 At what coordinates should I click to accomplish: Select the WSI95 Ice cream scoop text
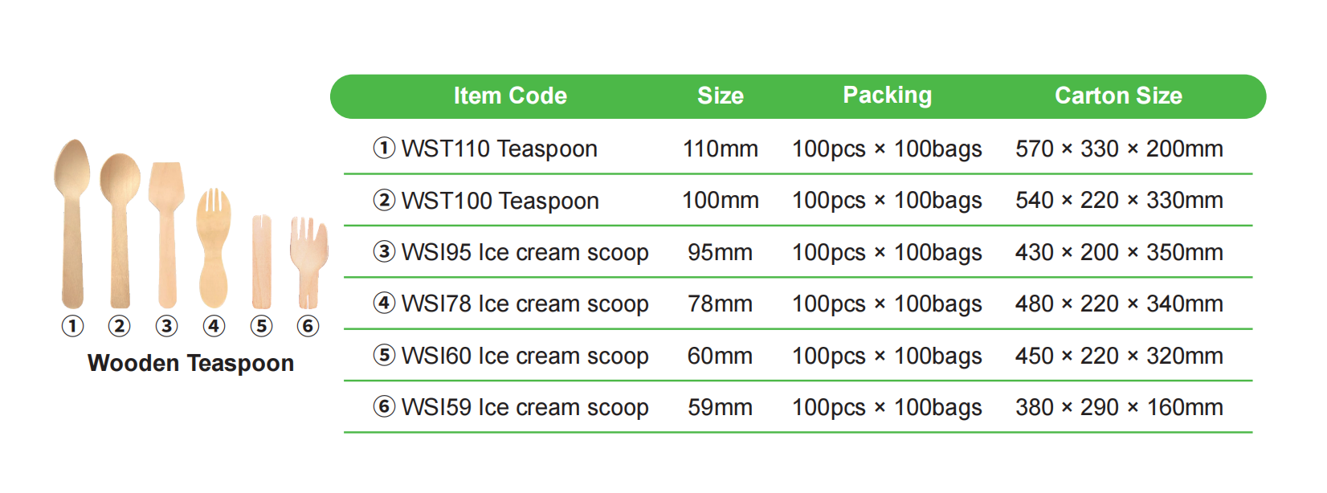pos(525,252)
